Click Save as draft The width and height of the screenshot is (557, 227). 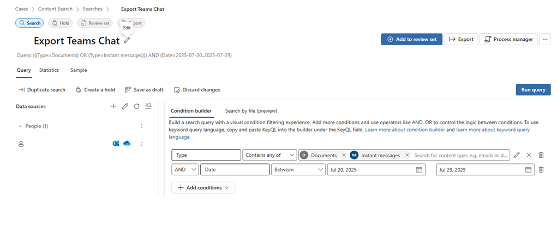[x=144, y=90]
